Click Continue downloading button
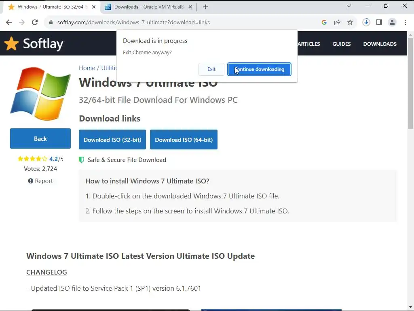 click(x=259, y=69)
